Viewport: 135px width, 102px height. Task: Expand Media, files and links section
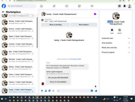point(116,48)
